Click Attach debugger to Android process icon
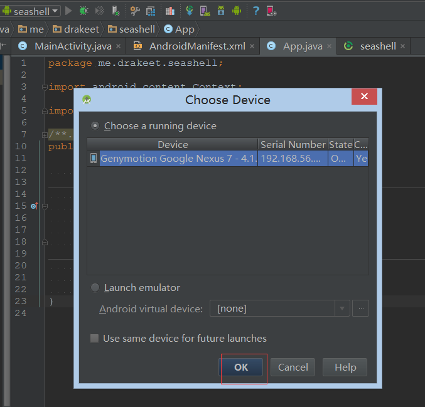 (116, 11)
